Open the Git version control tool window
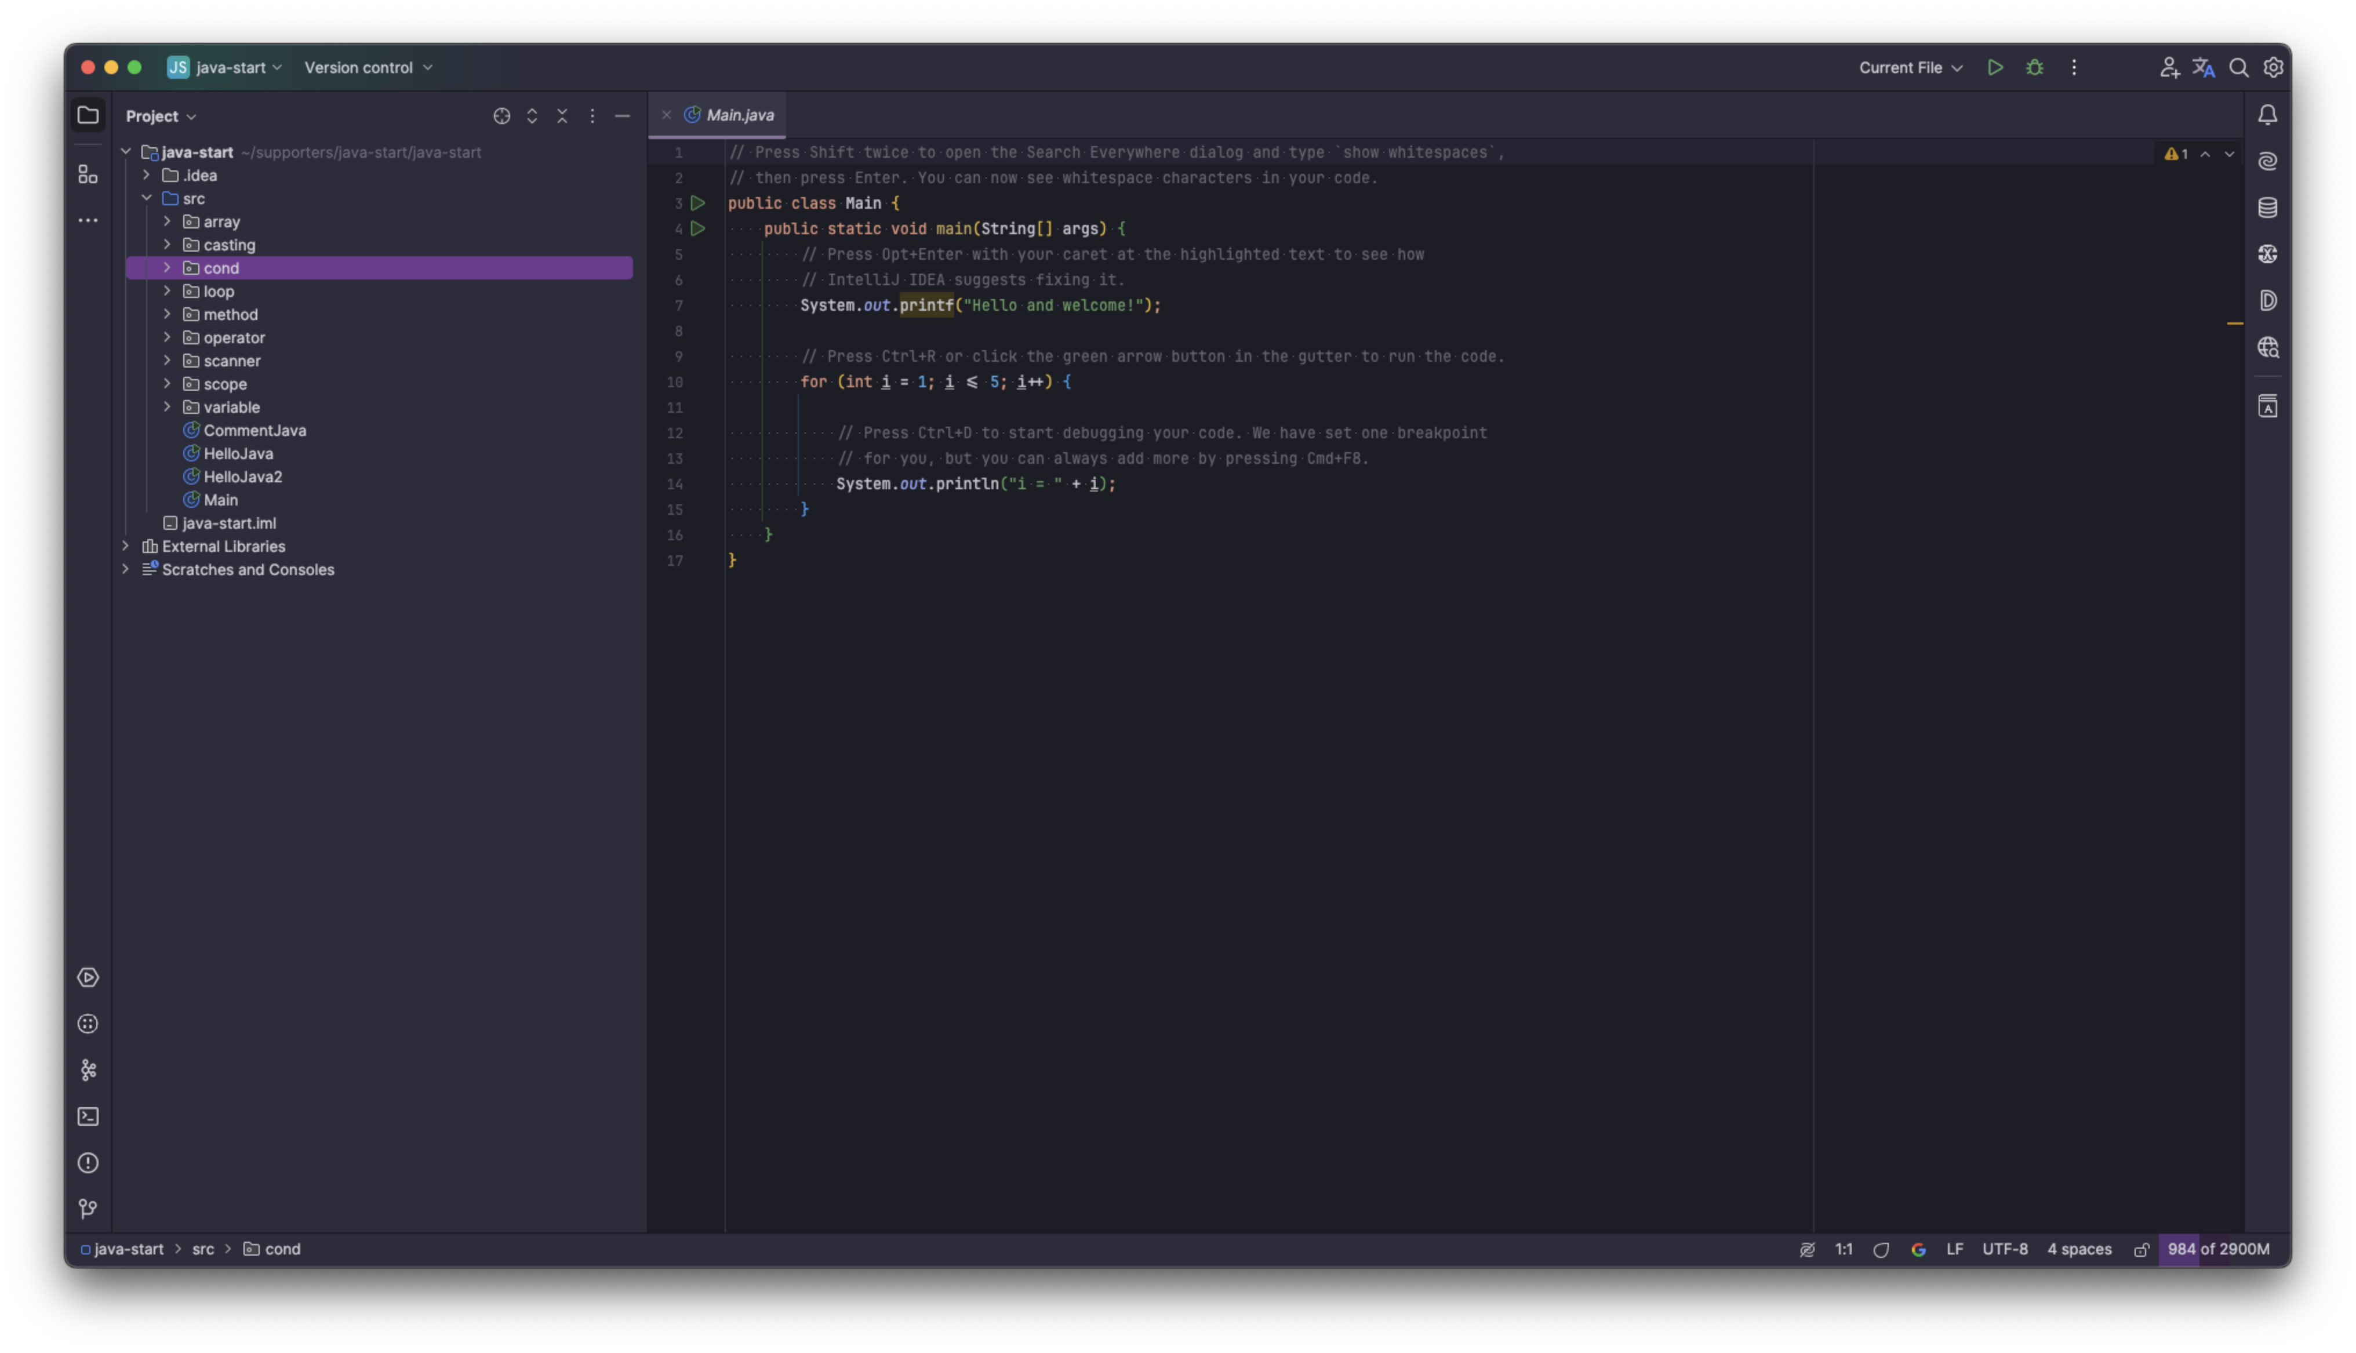The width and height of the screenshot is (2356, 1353). coord(88,1208)
